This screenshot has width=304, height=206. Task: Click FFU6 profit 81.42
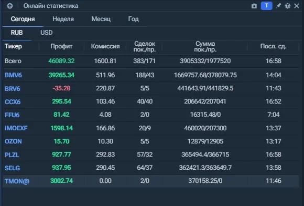[x=61, y=115]
